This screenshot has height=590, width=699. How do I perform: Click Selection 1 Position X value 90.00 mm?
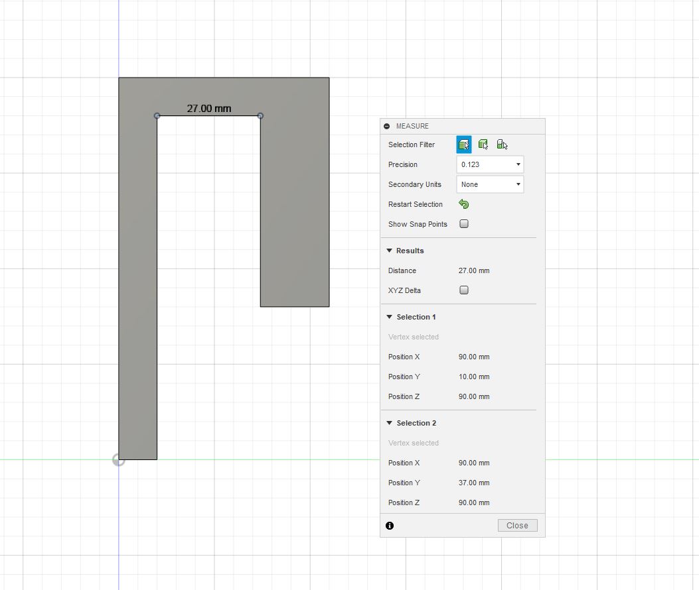click(x=474, y=357)
